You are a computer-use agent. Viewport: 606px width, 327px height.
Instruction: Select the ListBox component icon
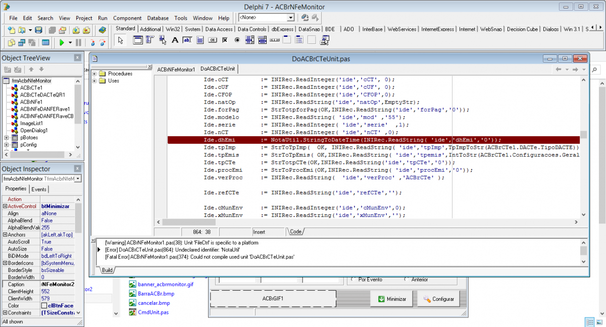(x=250, y=40)
